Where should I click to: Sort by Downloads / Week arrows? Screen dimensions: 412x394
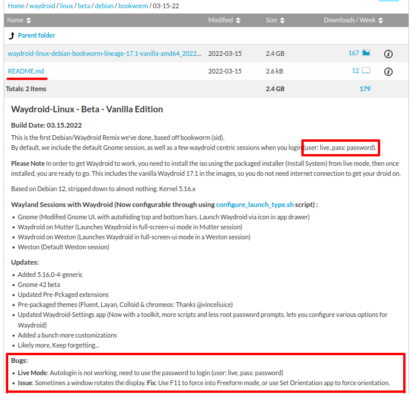381,20
